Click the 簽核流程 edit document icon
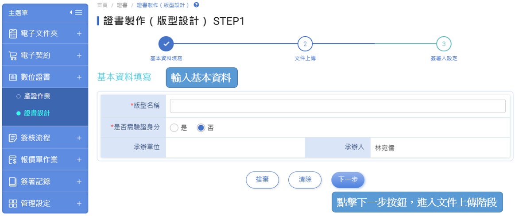Image resolution: width=515 pixels, height=216 pixels. (13, 138)
